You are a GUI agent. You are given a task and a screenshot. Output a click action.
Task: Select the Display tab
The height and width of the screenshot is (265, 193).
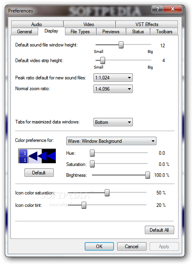click(51, 31)
